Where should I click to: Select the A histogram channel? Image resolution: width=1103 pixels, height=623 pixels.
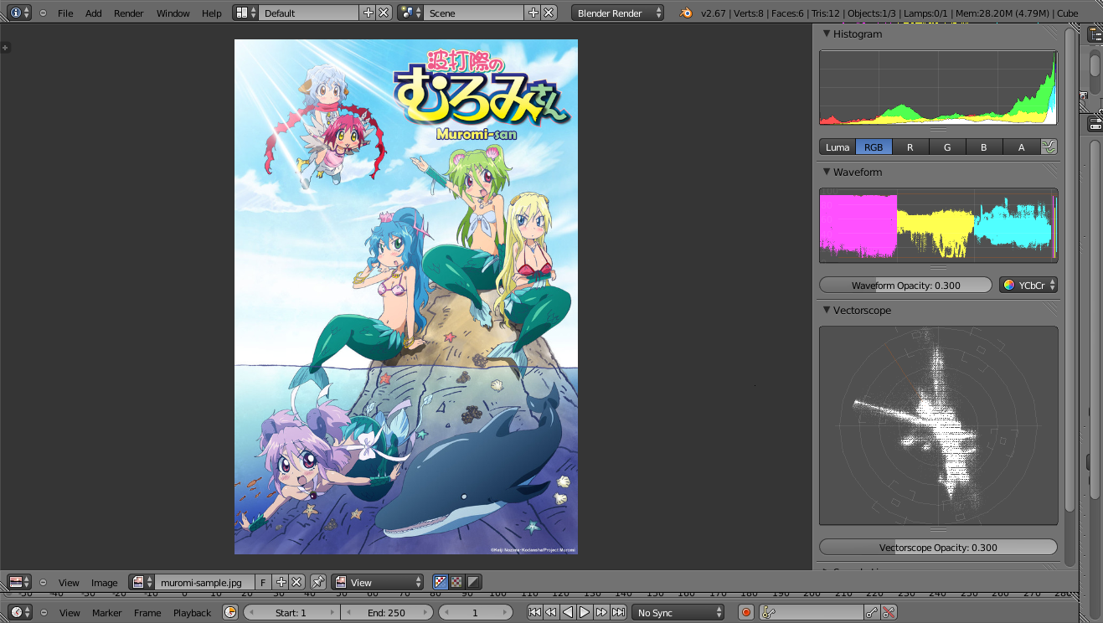tap(1021, 147)
